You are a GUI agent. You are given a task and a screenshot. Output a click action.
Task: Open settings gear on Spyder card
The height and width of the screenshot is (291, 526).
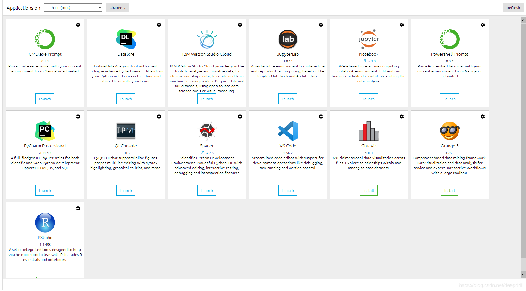pyautogui.click(x=240, y=117)
